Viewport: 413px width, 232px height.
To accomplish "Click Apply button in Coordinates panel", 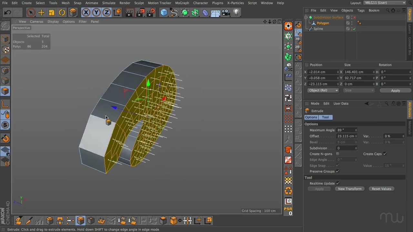I will 395,91.
